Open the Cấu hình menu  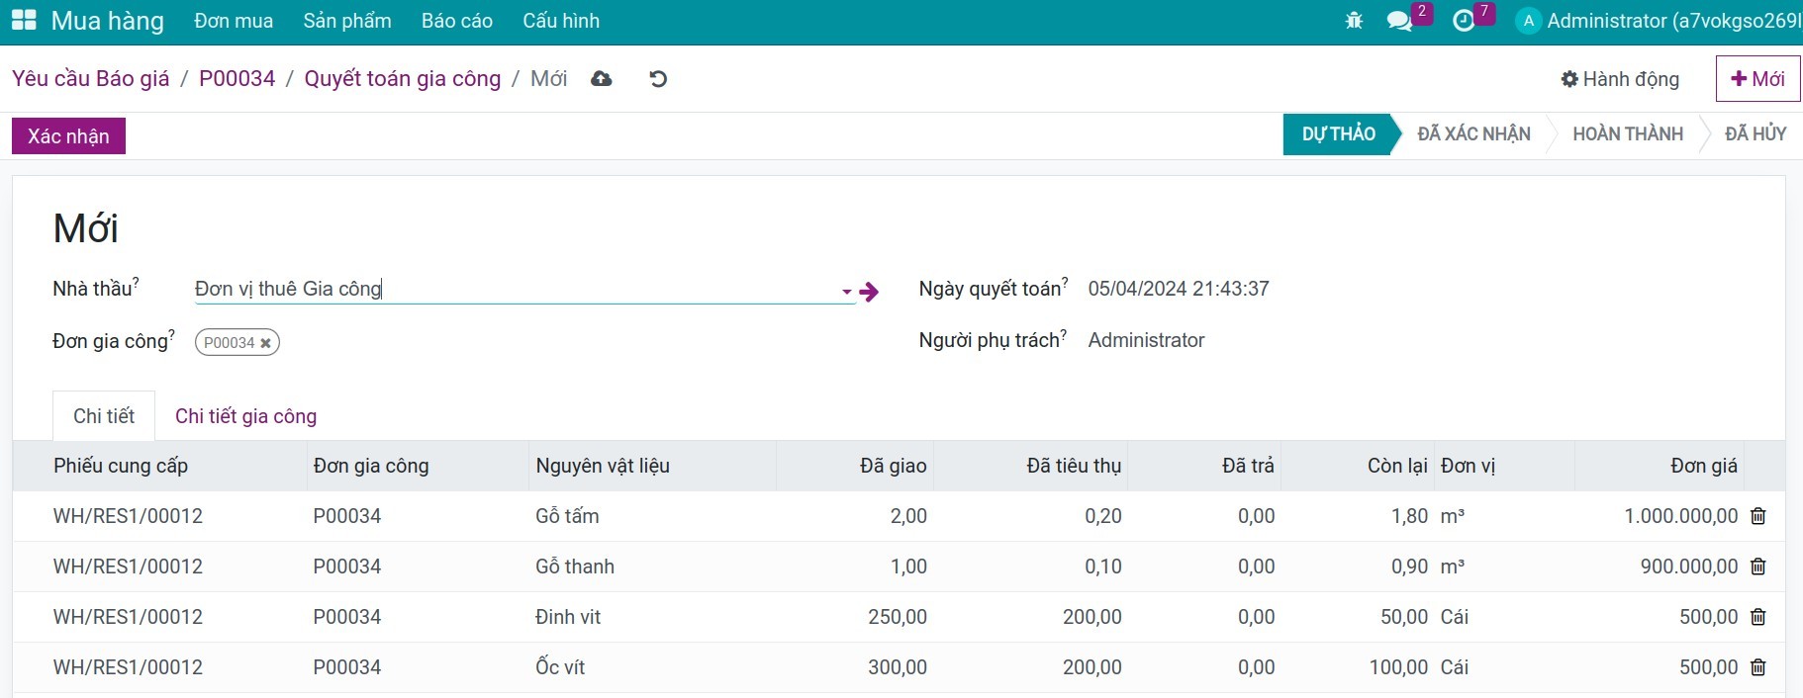[x=561, y=21]
